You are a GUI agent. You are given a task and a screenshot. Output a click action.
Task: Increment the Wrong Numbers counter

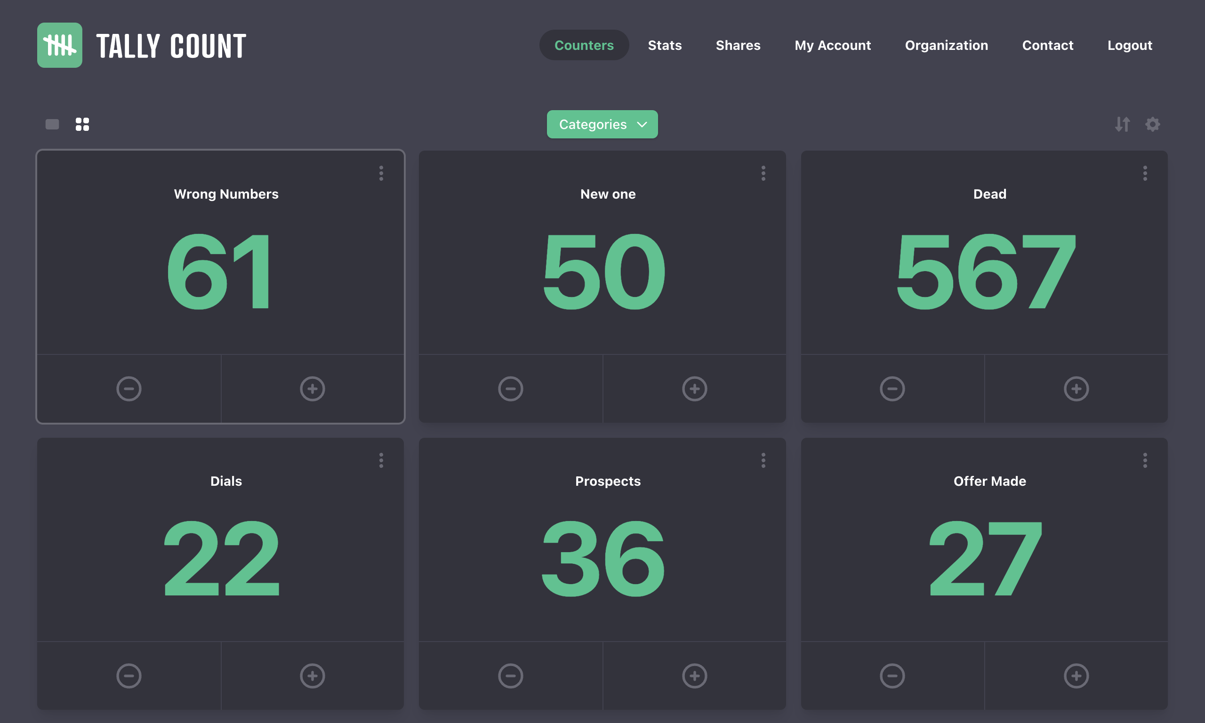tap(312, 388)
